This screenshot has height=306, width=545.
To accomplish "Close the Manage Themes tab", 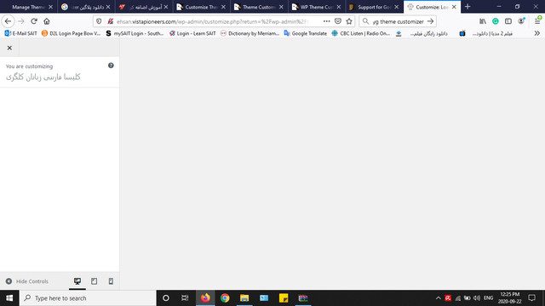I will pos(51,7).
